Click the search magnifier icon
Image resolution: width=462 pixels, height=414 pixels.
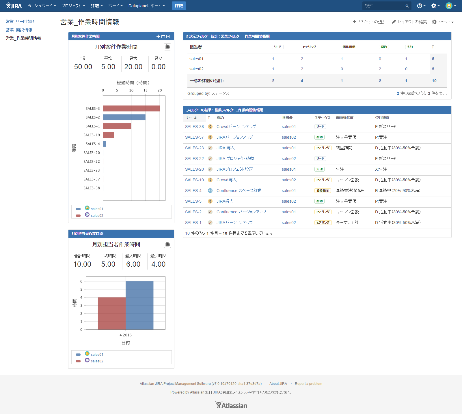pyautogui.click(x=407, y=6)
